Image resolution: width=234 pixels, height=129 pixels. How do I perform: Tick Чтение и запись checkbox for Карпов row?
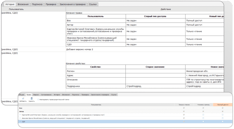click(x=203, y=115)
